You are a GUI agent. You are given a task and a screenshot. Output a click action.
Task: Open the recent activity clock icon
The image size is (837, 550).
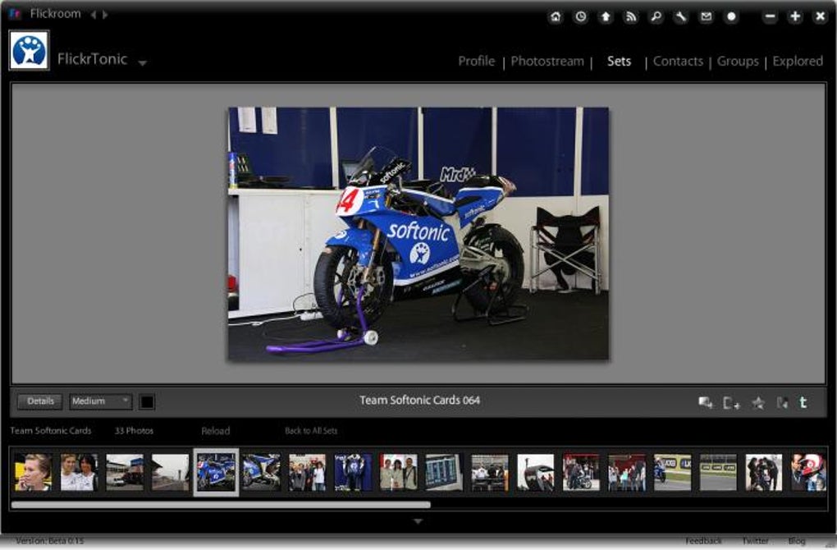click(581, 16)
